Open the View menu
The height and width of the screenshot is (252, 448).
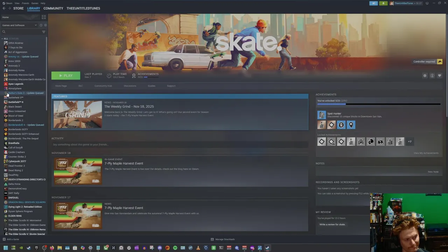(17, 3)
